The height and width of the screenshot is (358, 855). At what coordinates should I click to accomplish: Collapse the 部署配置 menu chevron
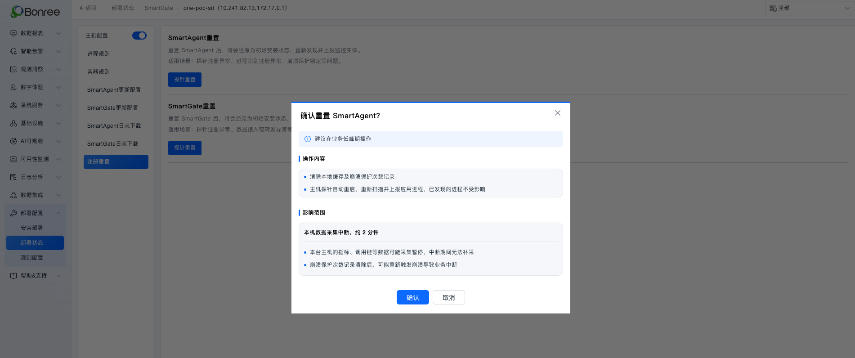pyautogui.click(x=58, y=213)
